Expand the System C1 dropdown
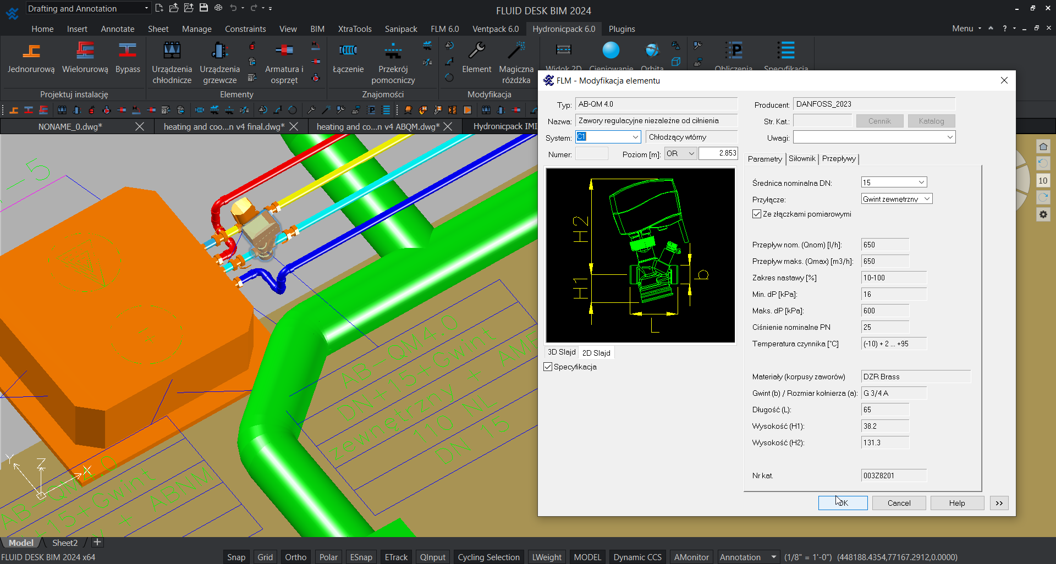1056x564 pixels. [x=635, y=137]
